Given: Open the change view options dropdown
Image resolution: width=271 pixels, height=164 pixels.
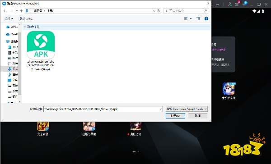Looking at the screenshot, I should (x=191, y=18).
